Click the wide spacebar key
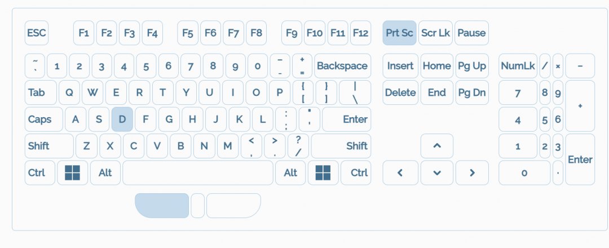This screenshot has width=609, height=248. 198,172
